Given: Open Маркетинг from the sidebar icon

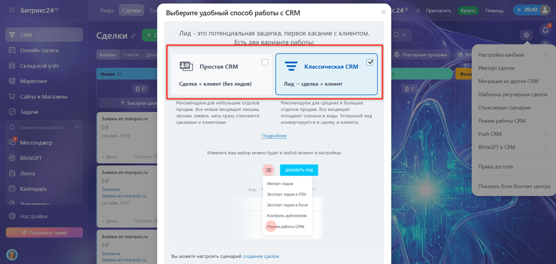Looking at the screenshot, I should (13, 81).
